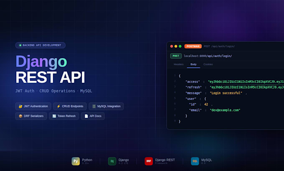Screen dimensions: 284x171
Task: Click the blue SQL MySQL icon
Action: [x=195, y=161]
